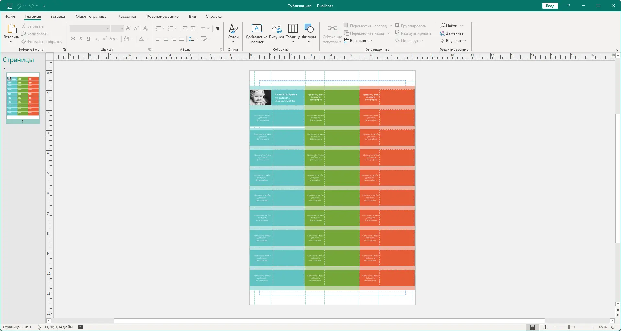This screenshot has height=331, width=621.
Task: Click the show whole page icon
Action: [x=613, y=327]
